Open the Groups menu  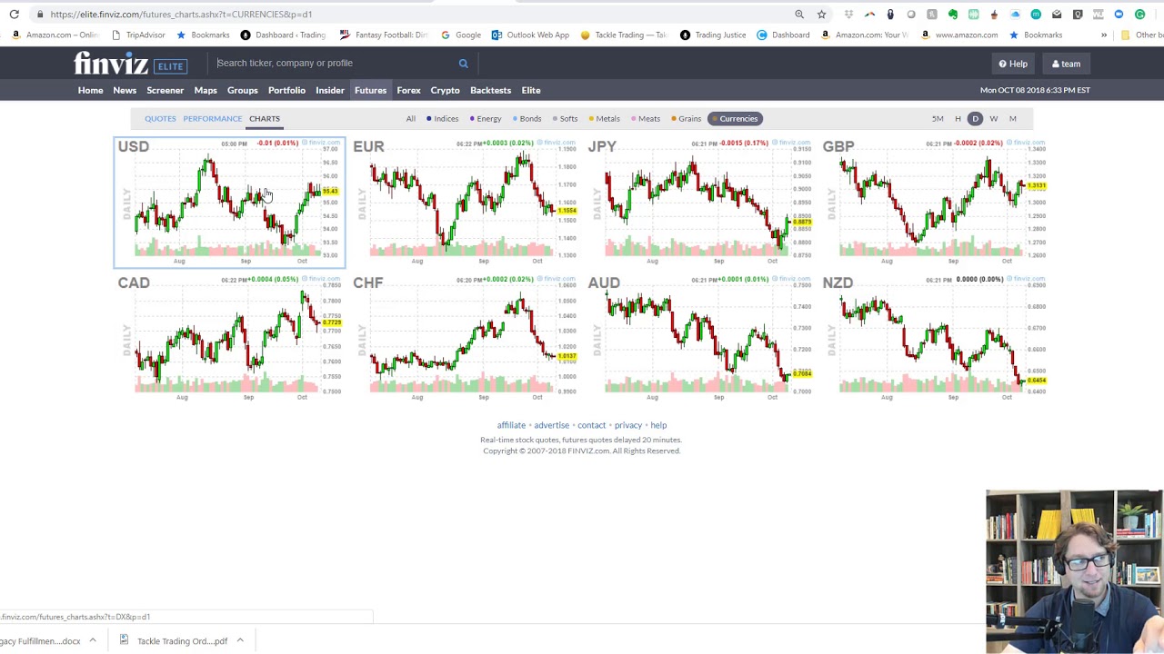pyautogui.click(x=243, y=90)
